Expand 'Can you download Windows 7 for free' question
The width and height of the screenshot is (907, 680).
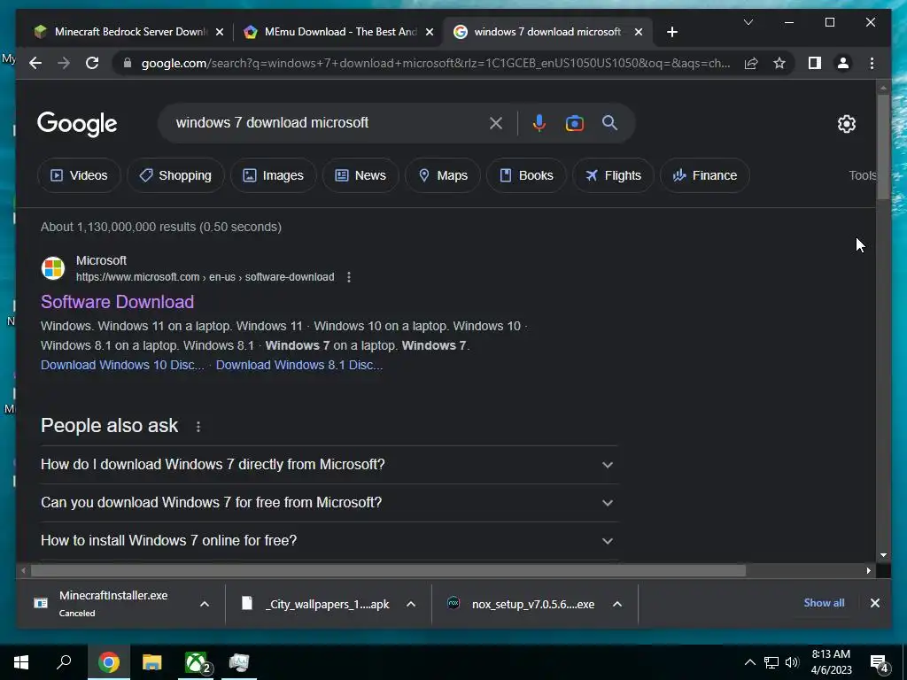(x=329, y=503)
